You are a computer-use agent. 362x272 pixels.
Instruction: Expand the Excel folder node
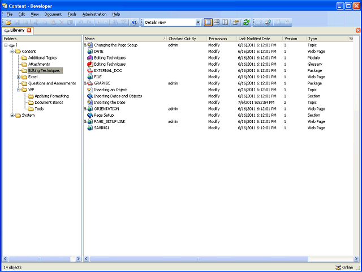[19, 77]
